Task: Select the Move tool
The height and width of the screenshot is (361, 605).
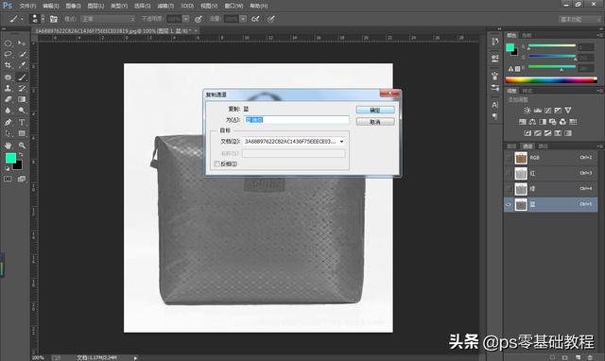Action: [x=22, y=43]
